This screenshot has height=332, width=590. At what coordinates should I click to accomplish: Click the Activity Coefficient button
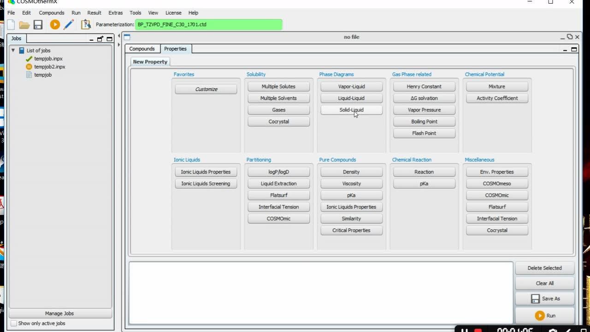coord(496,98)
